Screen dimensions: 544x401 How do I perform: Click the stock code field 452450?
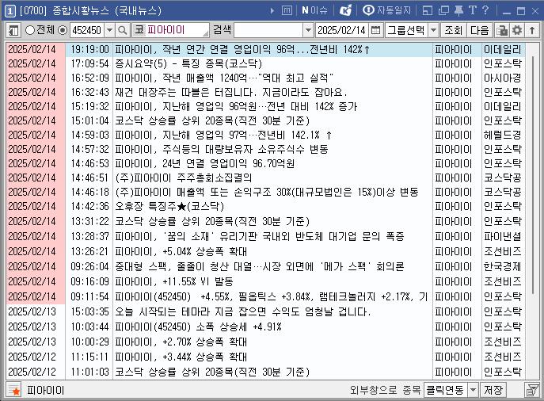pos(87,31)
